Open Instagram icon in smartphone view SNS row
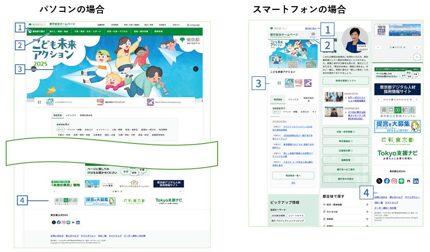430x252 pixels. point(394,181)
